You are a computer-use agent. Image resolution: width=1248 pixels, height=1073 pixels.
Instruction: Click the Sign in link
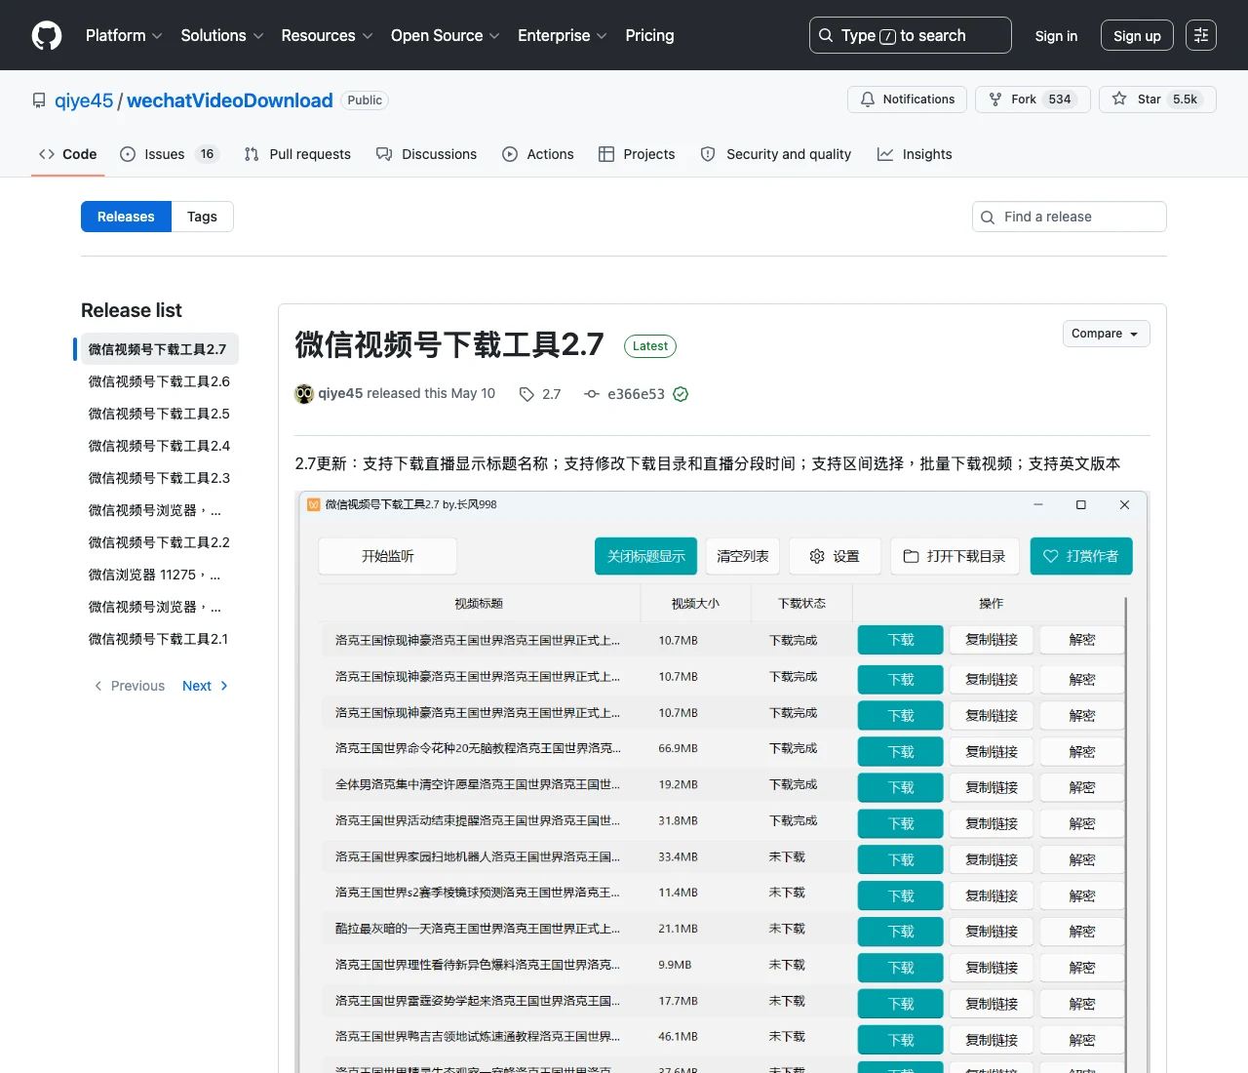tap(1056, 35)
